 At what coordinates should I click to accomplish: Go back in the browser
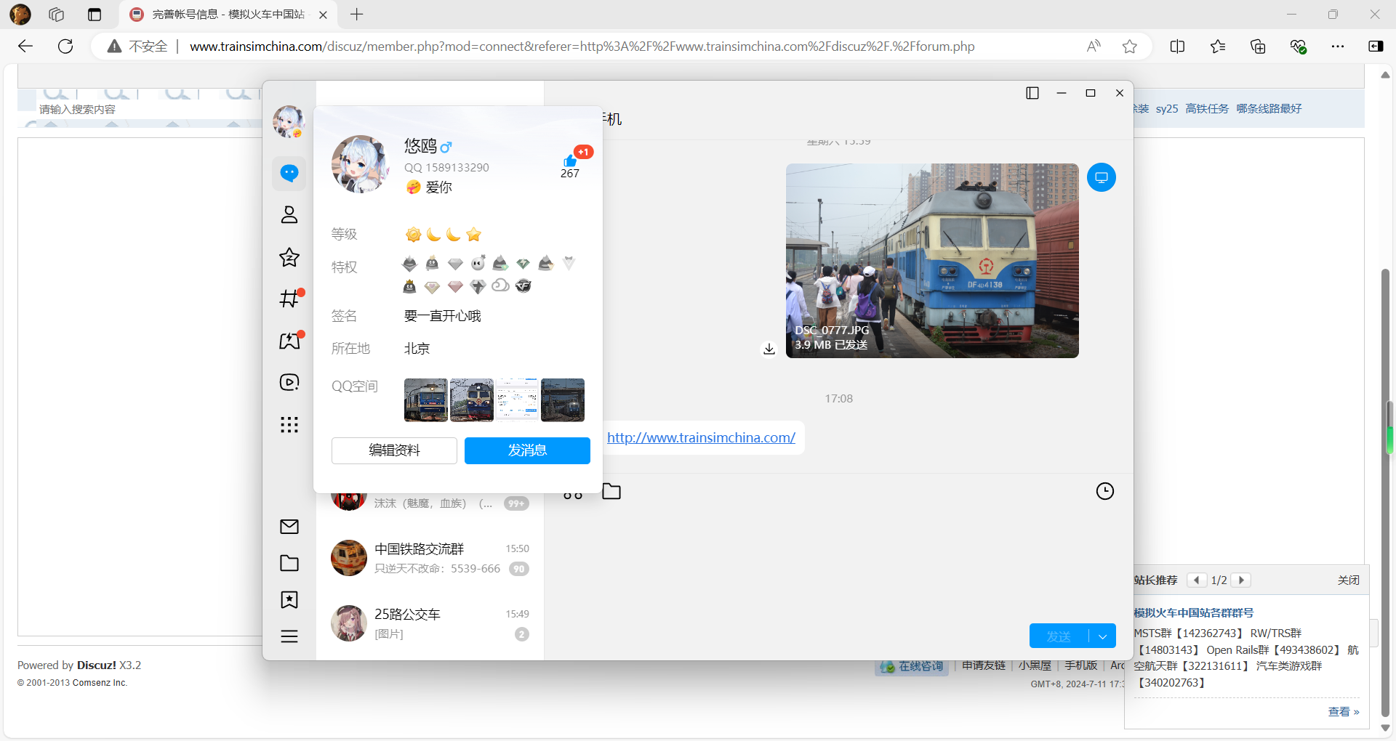point(25,46)
